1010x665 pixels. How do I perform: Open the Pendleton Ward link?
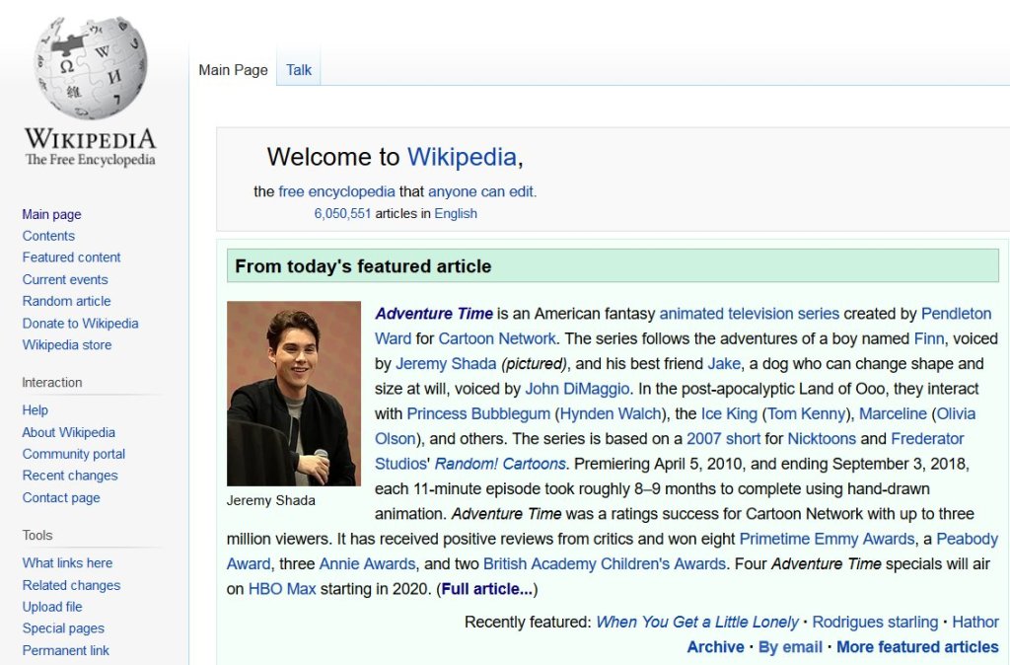click(956, 314)
